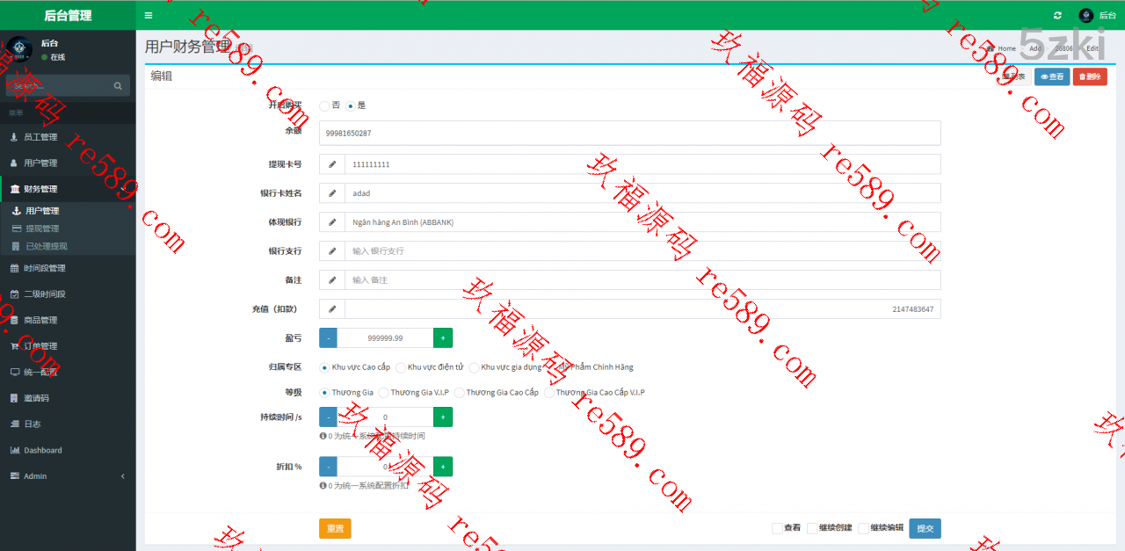Click the search magnifier icon in sidebar
The image size is (1125, 551).
[x=118, y=86]
